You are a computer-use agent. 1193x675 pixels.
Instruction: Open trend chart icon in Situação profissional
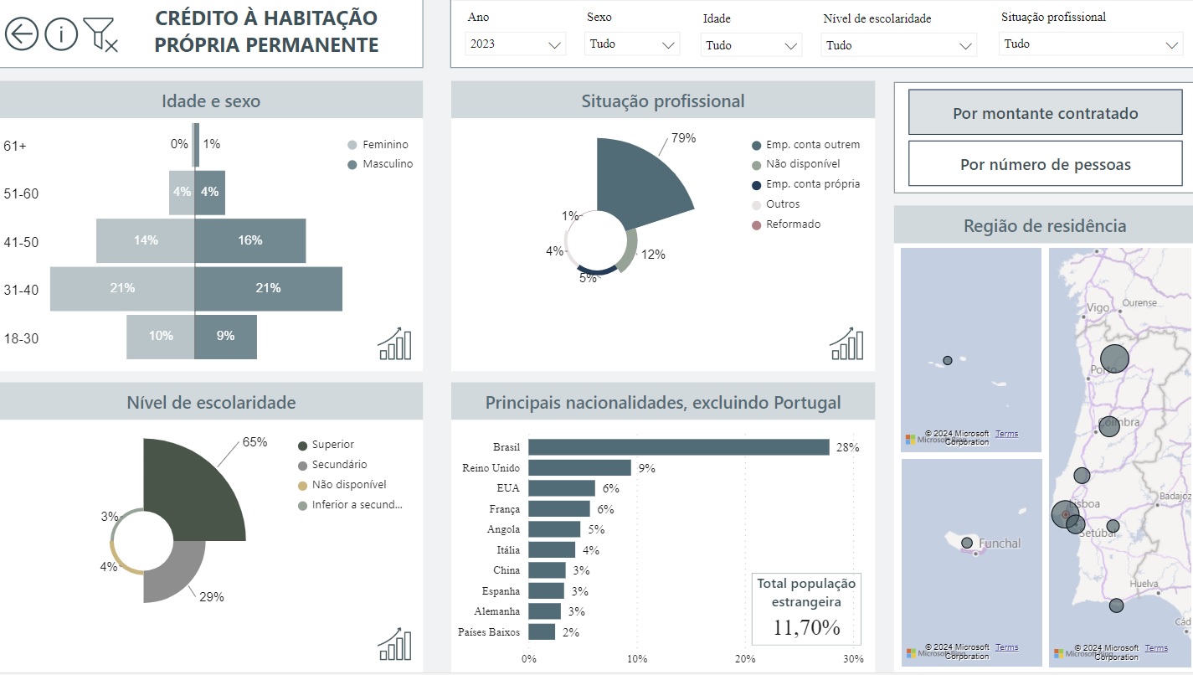[x=846, y=343]
